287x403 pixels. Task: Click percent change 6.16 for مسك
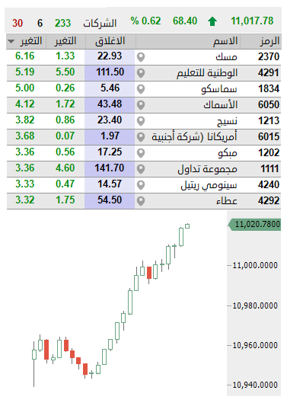(24, 56)
